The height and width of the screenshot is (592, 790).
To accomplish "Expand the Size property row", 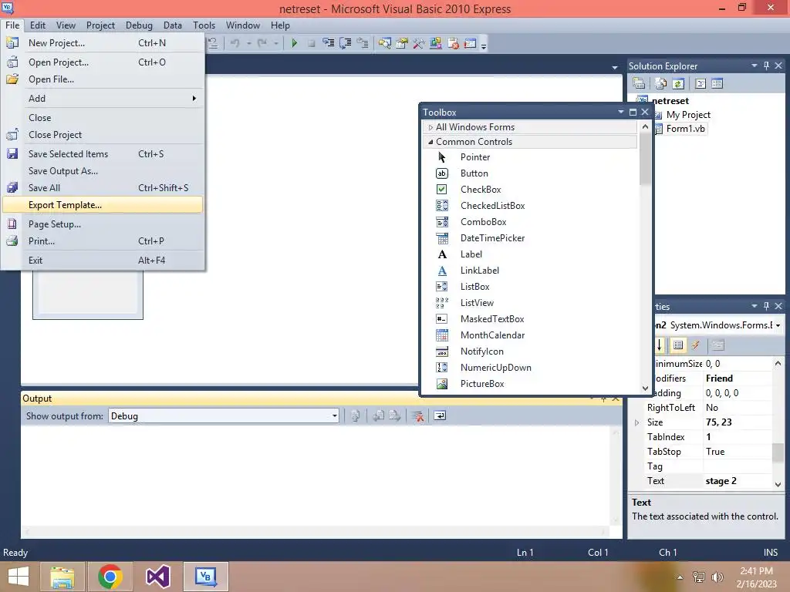I will pos(636,422).
